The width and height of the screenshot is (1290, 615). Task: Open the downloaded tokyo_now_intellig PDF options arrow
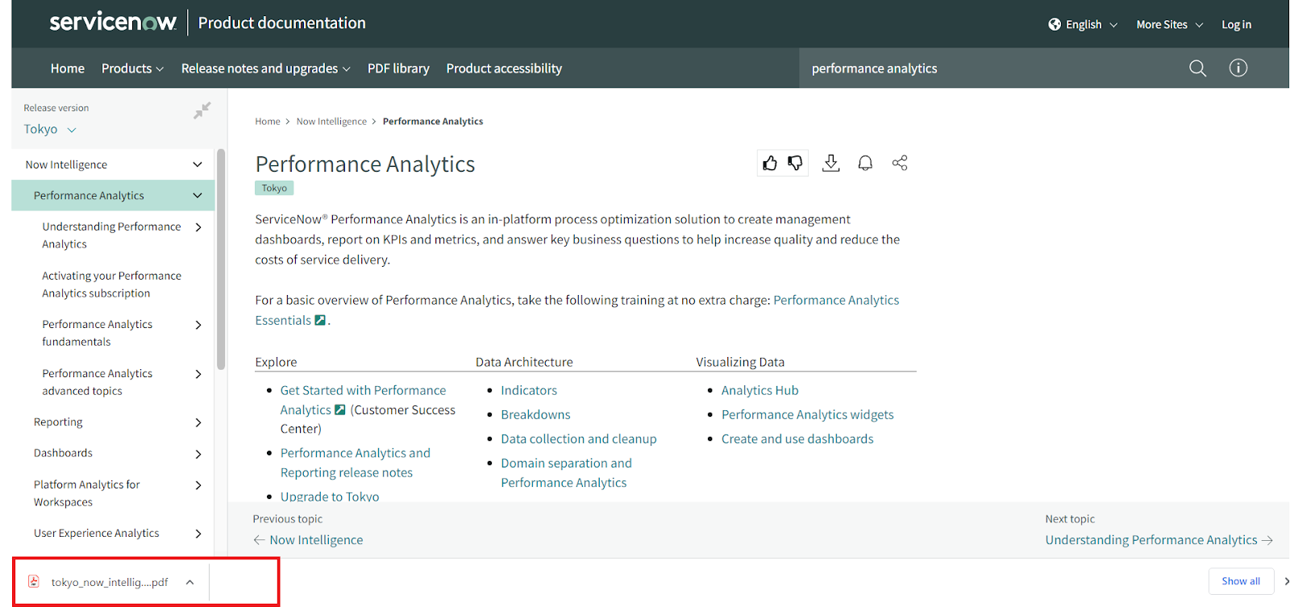(x=189, y=582)
